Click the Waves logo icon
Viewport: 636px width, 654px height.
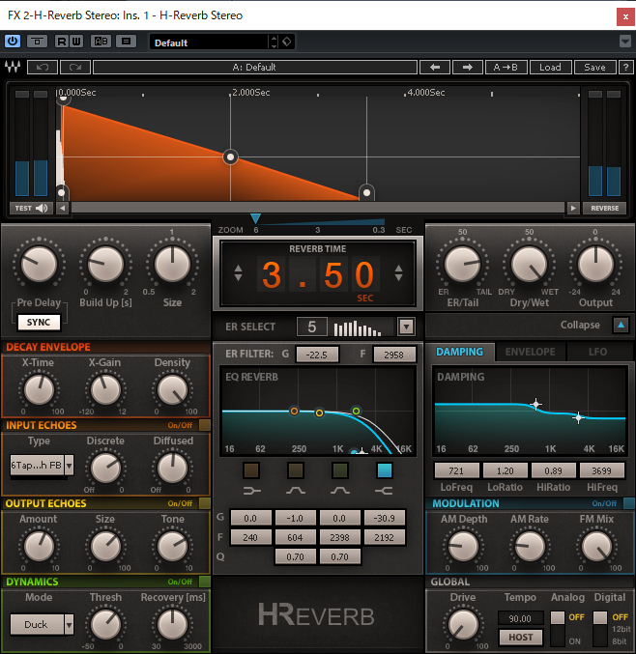(x=13, y=67)
